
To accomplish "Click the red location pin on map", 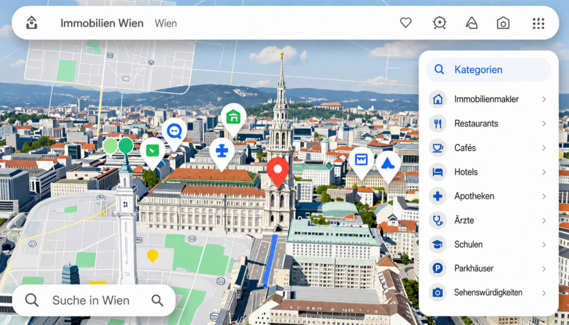I will [278, 172].
